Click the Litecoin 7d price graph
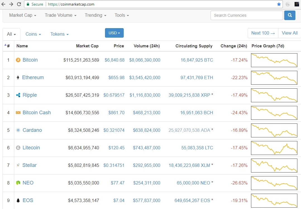The image size is (301, 209). tap(274, 148)
